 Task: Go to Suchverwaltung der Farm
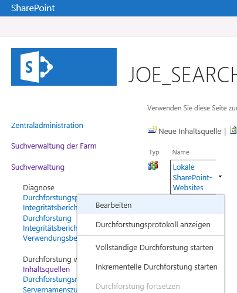[x=54, y=146]
